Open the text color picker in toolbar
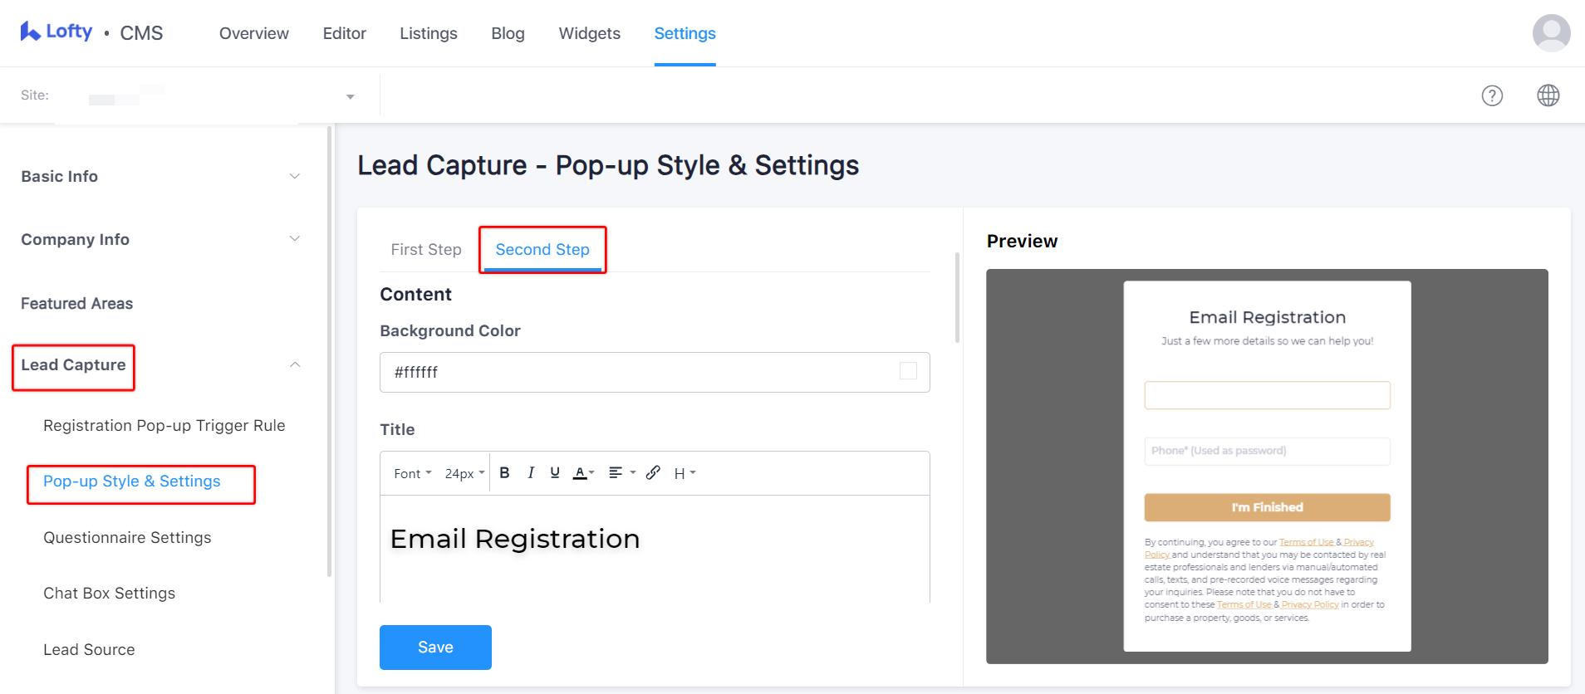 pos(584,473)
